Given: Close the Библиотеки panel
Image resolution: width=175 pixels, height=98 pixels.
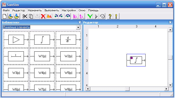Looking at the screenshot, I should [x=80, y=22].
